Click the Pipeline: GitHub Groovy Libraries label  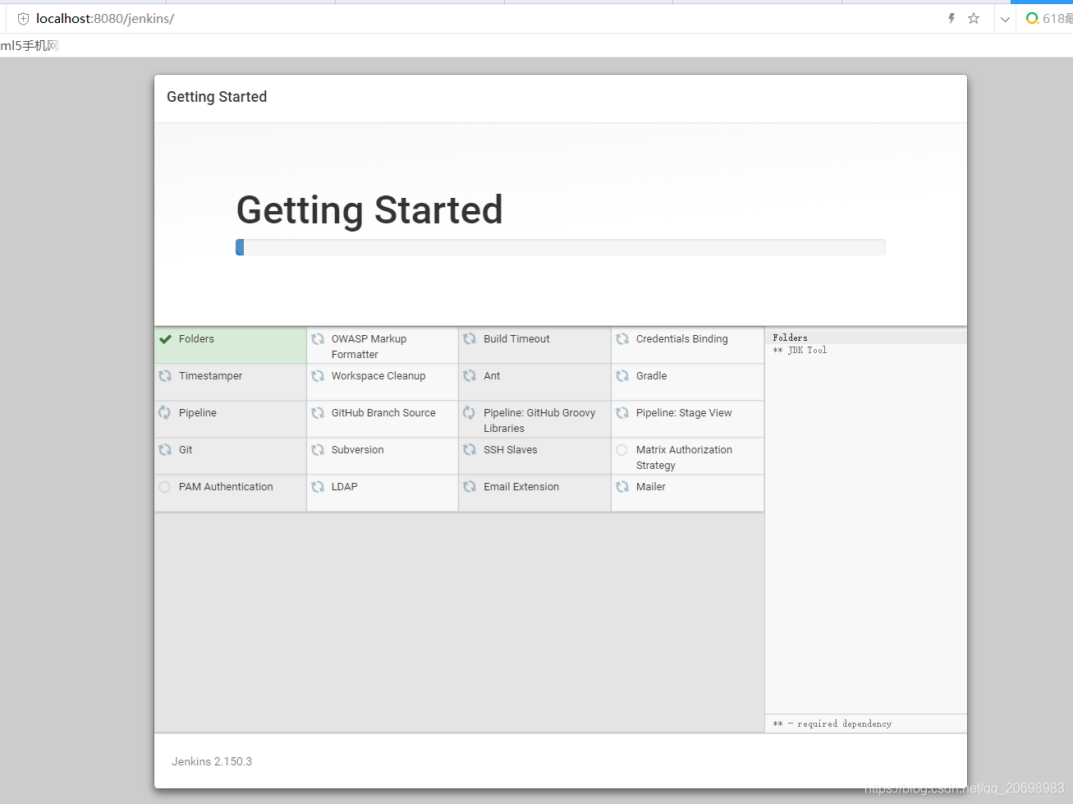pos(539,420)
